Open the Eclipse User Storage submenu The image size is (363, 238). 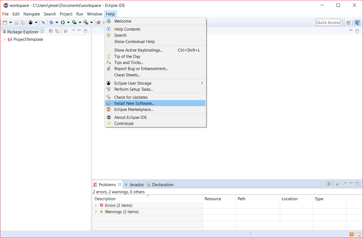pos(133,83)
